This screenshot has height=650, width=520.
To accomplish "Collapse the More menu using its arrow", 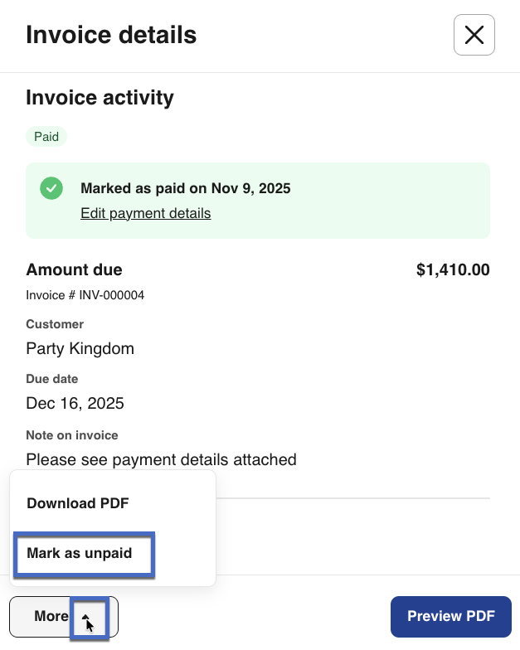I will (88, 617).
